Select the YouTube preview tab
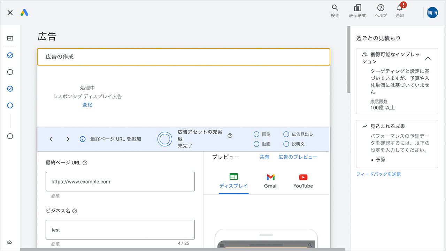Image resolution: width=446 pixels, height=251 pixels. point(303,180)
